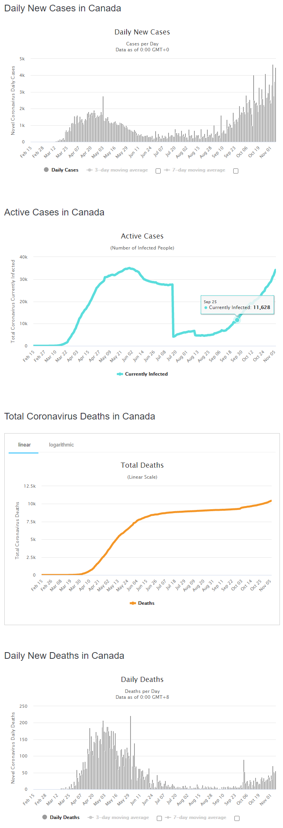This screenshot has height=828, width=283.
Task: Check 3-day moving average box for Daily Deaths
Action: click(159, 818)
